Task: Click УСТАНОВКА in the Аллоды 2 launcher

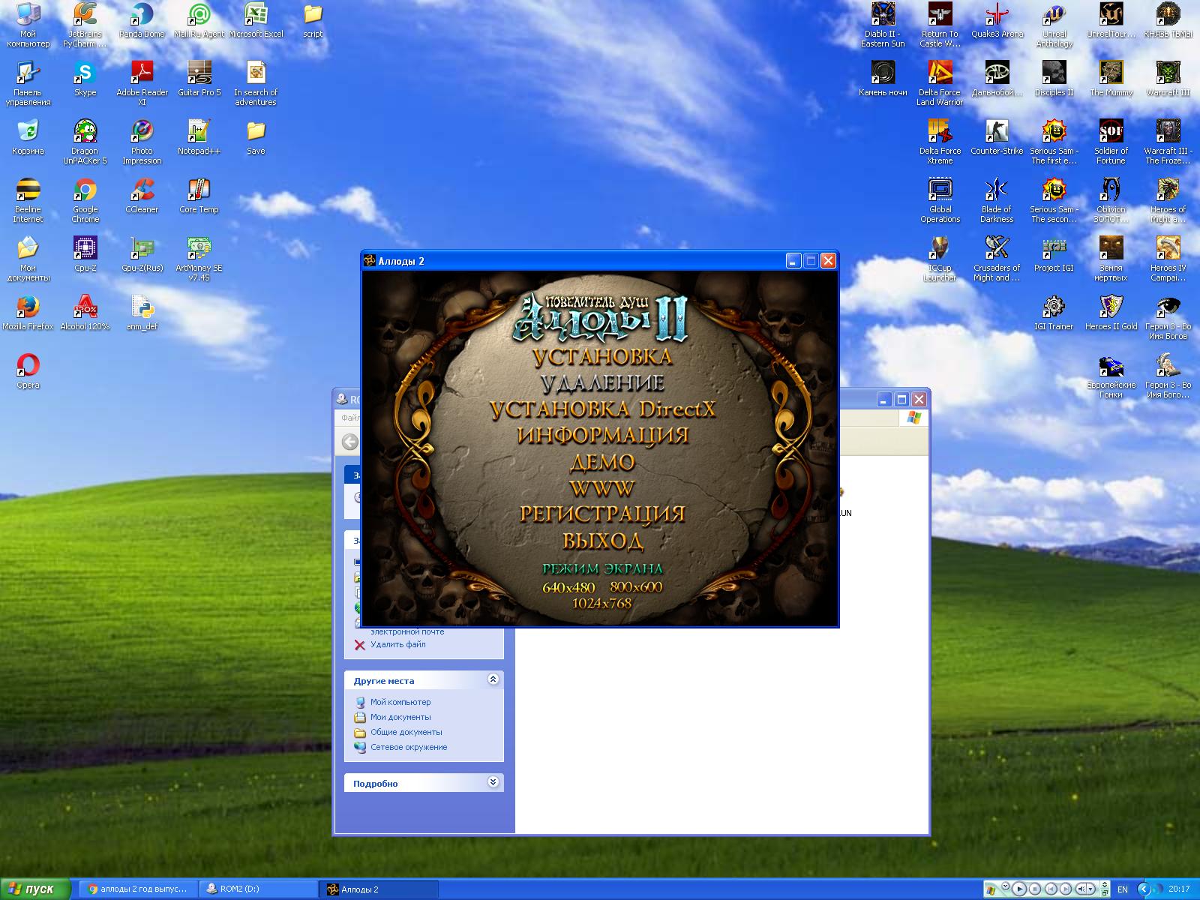Action: pyautogui.click(x=602, y=356)
